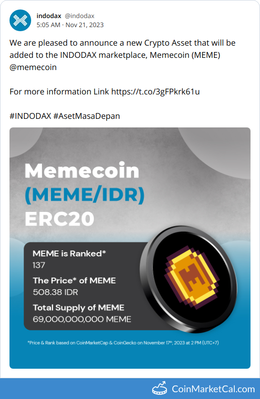Click the #AsetMasaDepan hashtag
The height and width of the screenshot is (399, 260).
pyautogui.click(x=87, y=116)
